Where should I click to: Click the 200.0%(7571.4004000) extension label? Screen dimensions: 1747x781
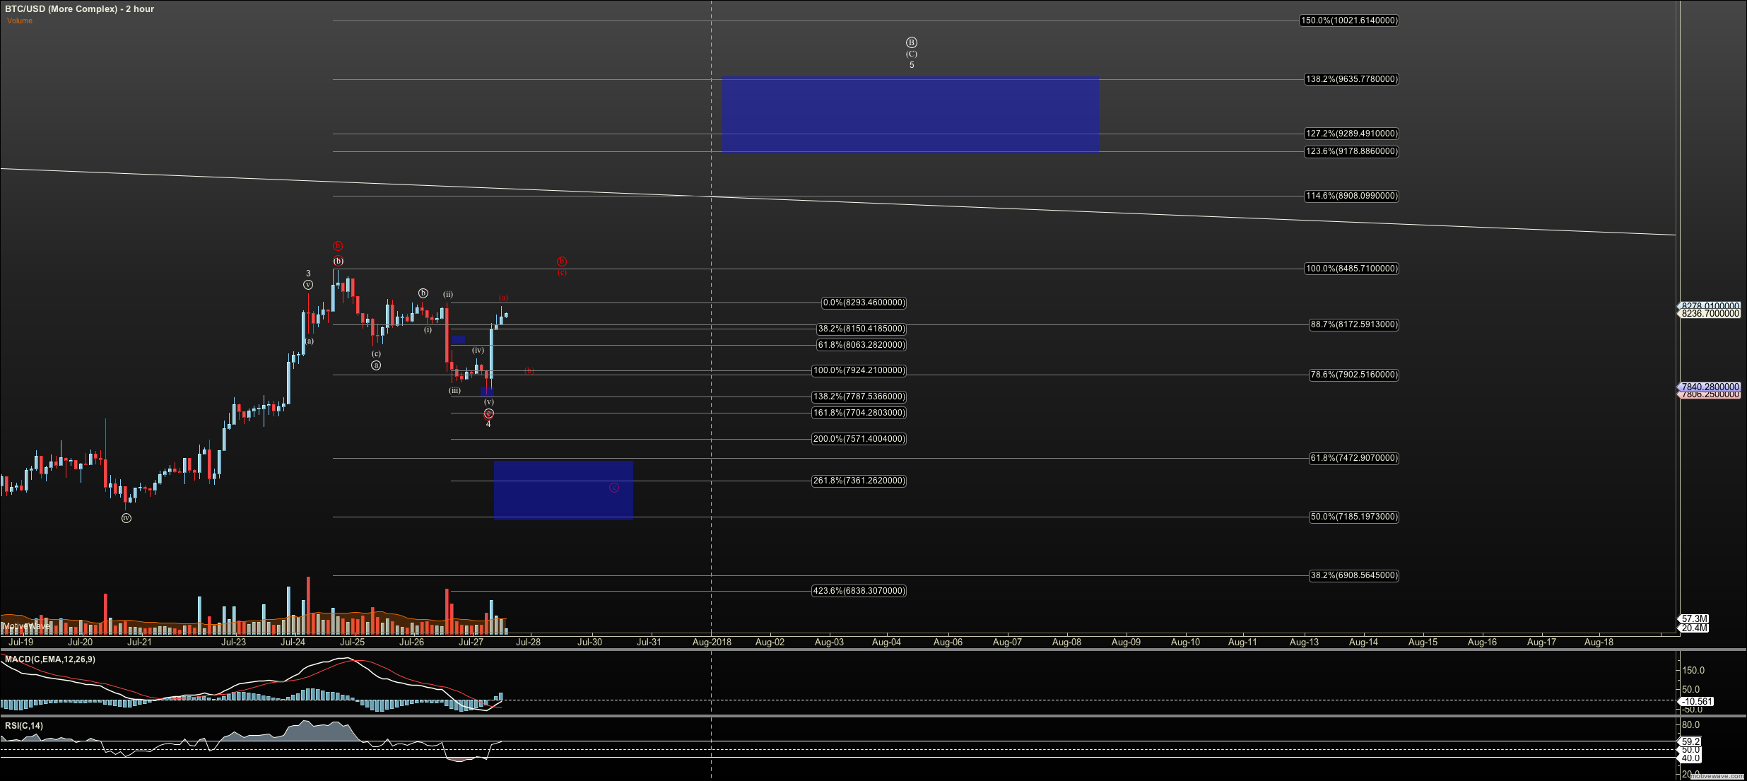[x=859, y=439]
